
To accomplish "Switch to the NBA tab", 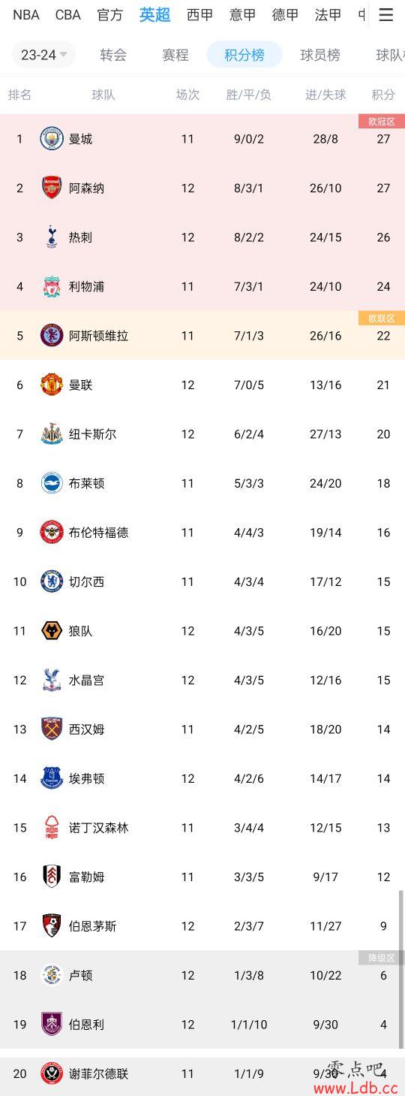I will [x=26, y=15].
